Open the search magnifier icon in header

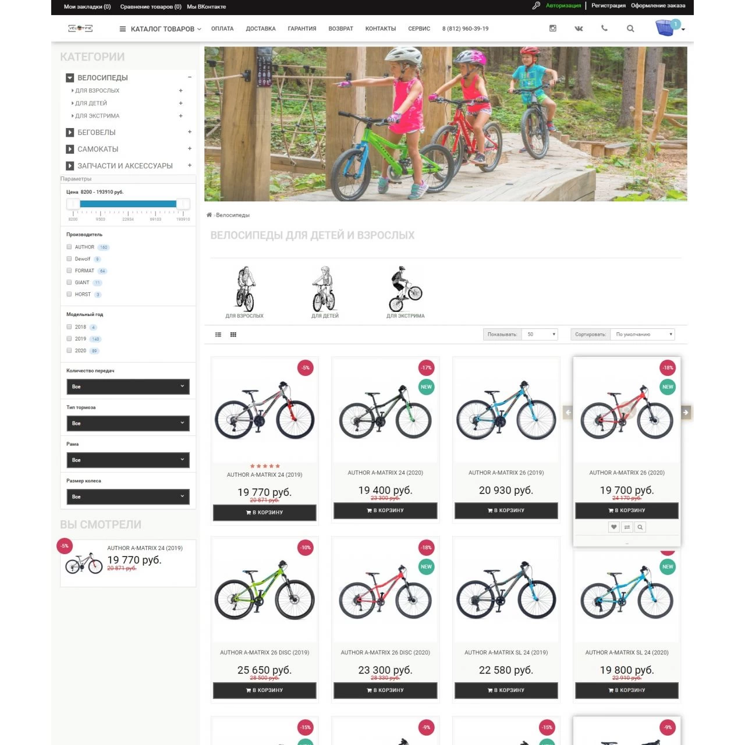(630, 29)
